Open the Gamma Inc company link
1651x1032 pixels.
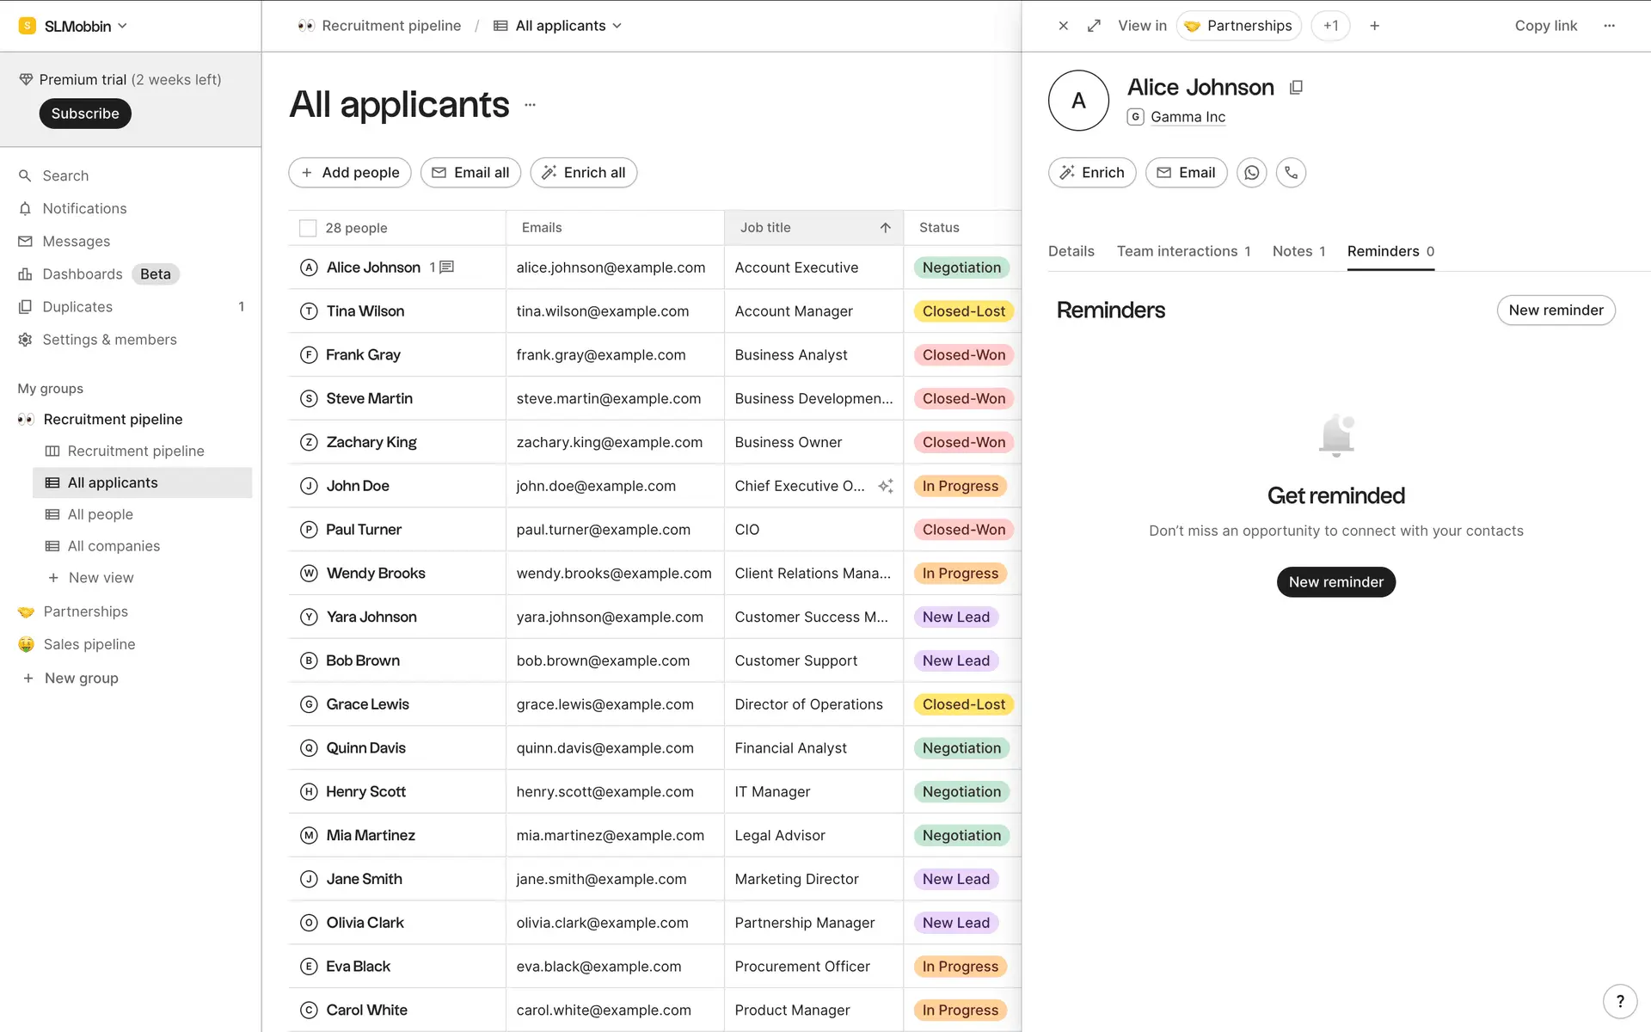point(1187,117)
